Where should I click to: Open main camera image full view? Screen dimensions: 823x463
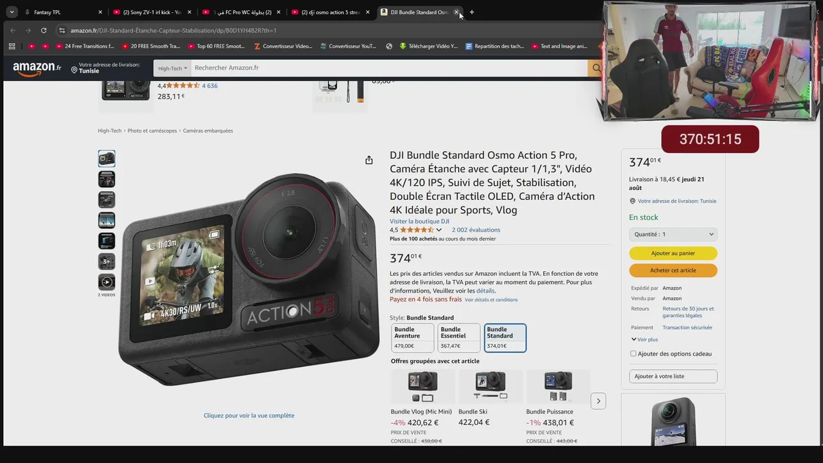click(249, 280)
